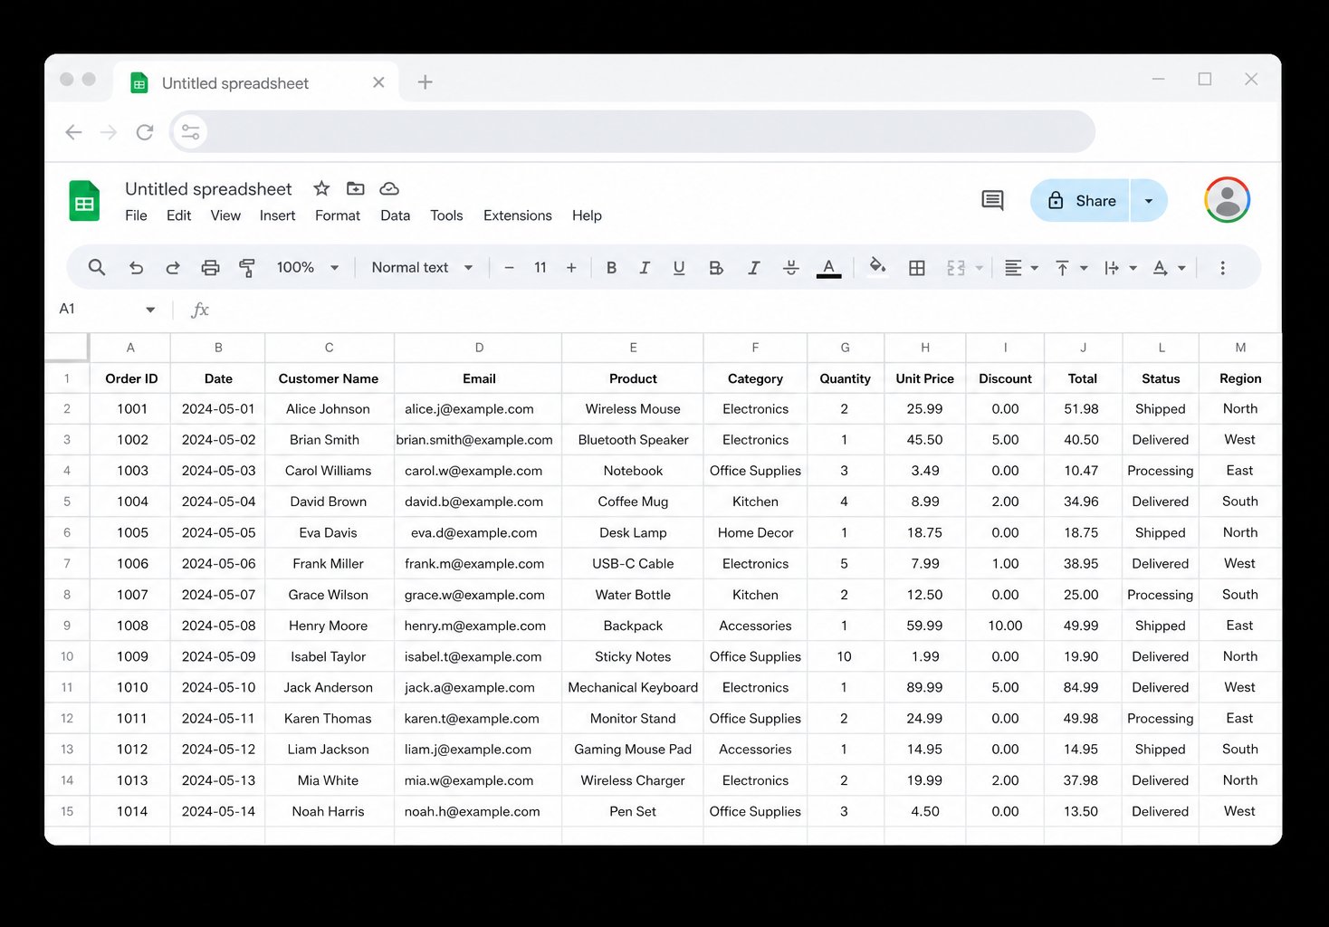Apply strikethrough formatting
The image size is (1329, 927).
[x=790, y=267]
